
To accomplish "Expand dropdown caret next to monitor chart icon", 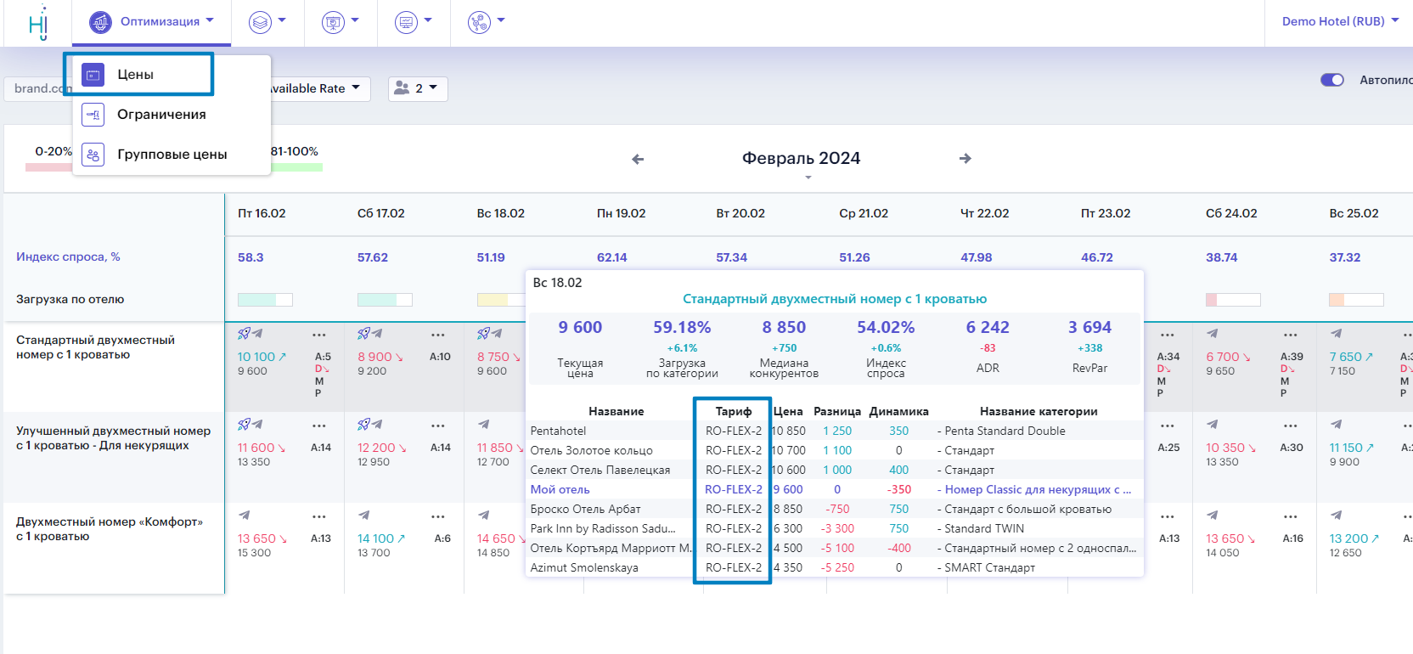I will coord(428,20).
